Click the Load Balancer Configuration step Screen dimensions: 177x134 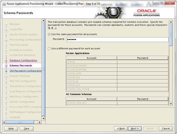coord(26,91)
